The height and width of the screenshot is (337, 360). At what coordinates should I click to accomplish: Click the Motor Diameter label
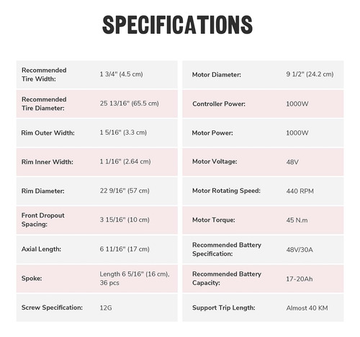[217, 75]
